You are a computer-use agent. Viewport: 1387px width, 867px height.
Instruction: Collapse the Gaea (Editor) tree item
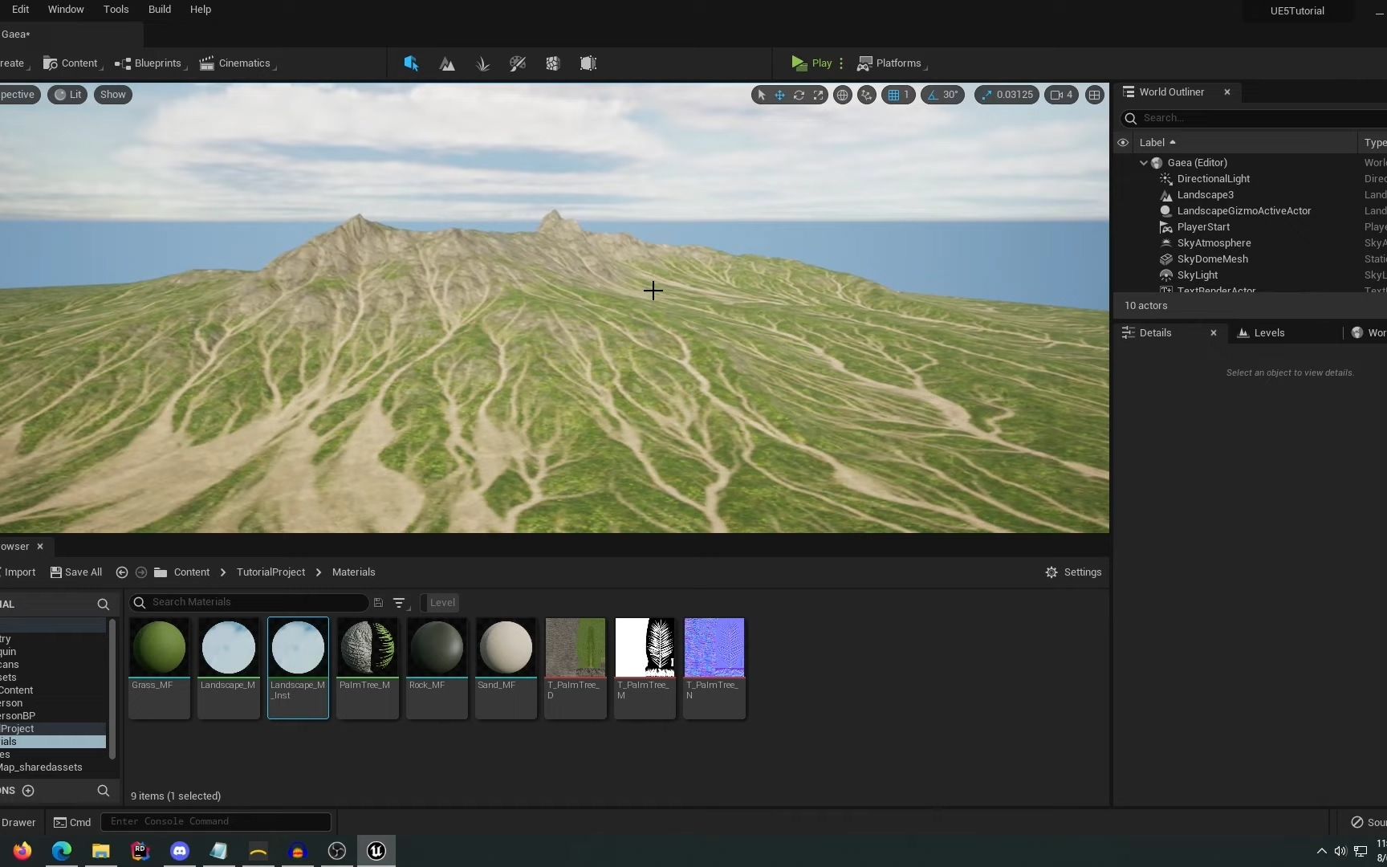(1144, 163)
